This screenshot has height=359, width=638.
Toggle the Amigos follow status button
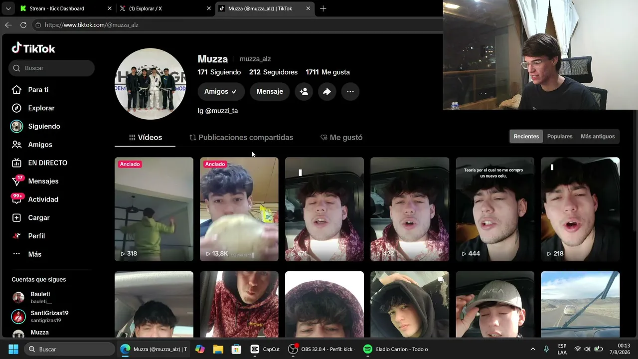pyautogui.click(x=221, y=92)
